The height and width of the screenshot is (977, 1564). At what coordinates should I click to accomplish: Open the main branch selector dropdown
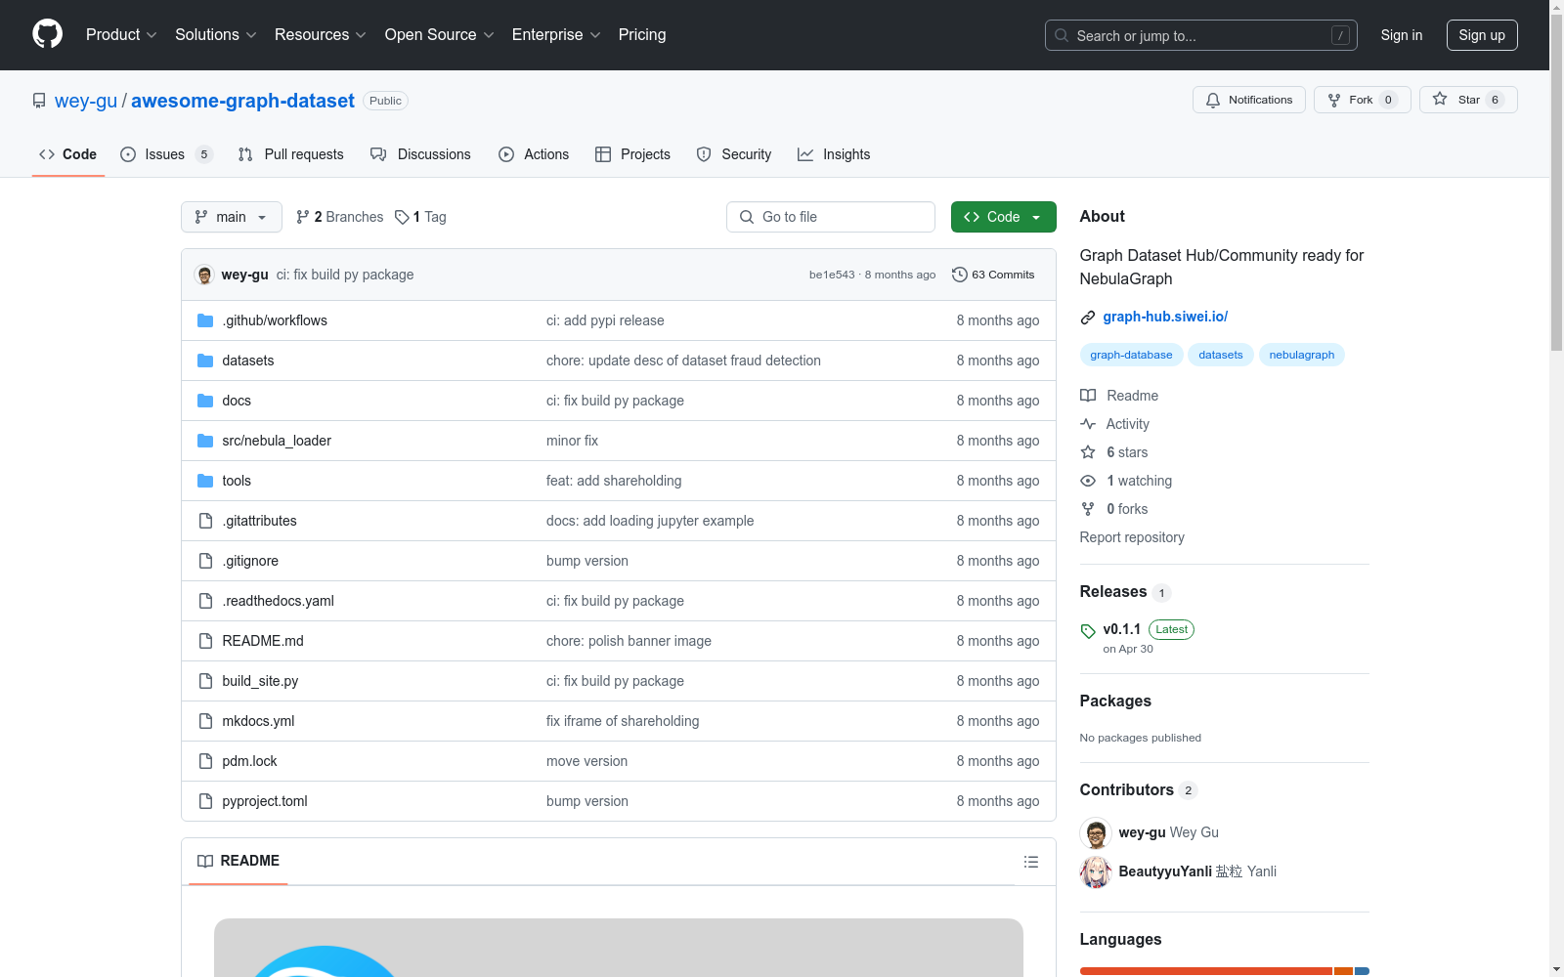[232, 217]
